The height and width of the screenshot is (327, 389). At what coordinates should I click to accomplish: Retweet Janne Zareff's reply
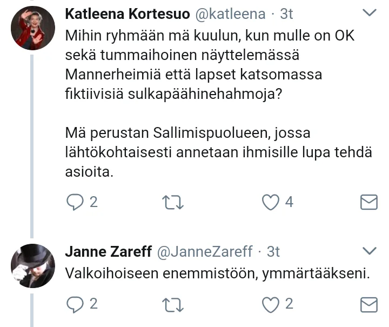point(173,304)
